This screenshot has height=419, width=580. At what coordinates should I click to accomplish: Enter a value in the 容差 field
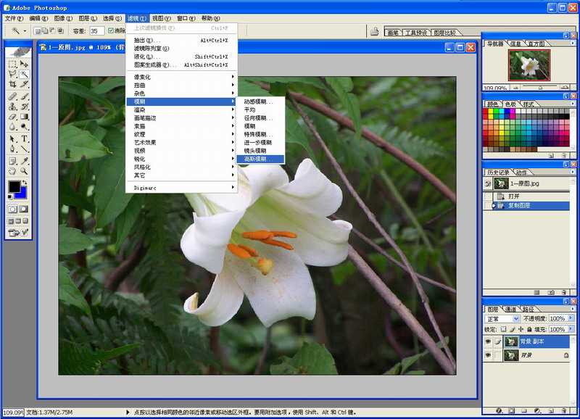[x=97, y=32]
